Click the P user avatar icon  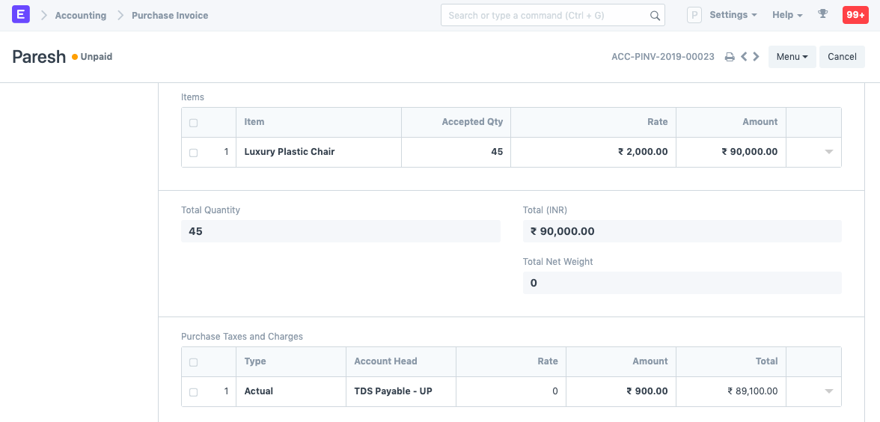pyautogui.click(x=694, y=15)
